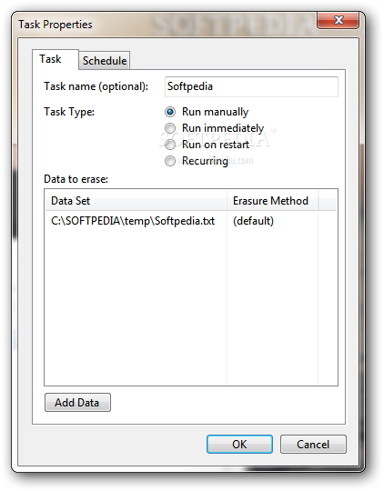Focus the Task name input field
384x491 pixels.
tap(251, 86)
